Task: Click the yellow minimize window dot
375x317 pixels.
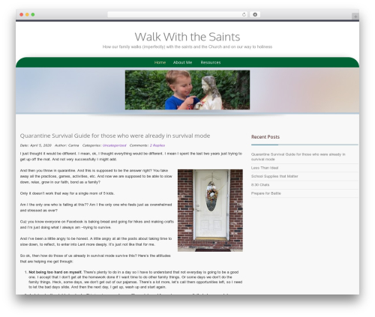Action: coord(27,14)
